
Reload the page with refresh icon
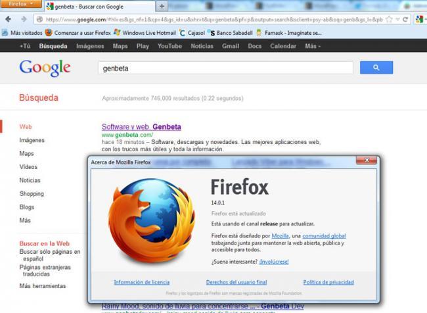point(405,19)
